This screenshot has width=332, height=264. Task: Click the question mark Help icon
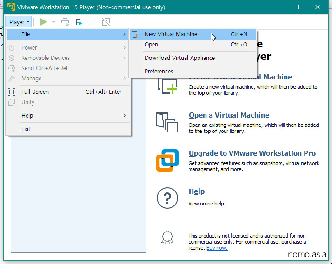point(167,198)
